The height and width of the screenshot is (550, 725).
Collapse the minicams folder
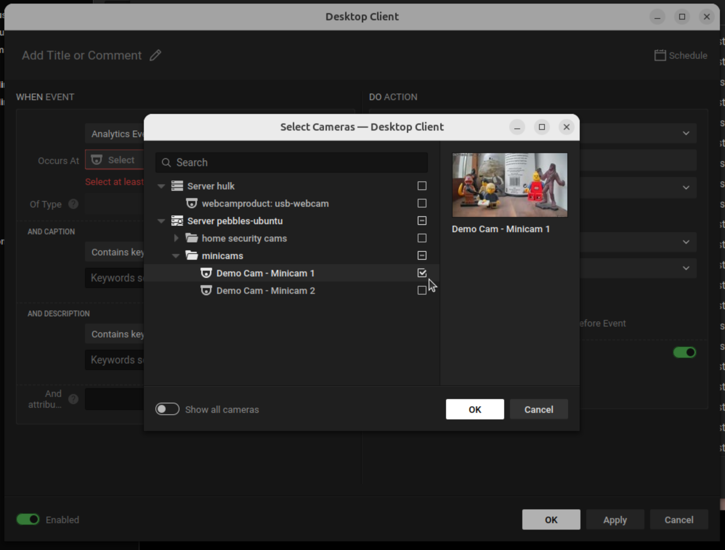[x=176, y=255]
